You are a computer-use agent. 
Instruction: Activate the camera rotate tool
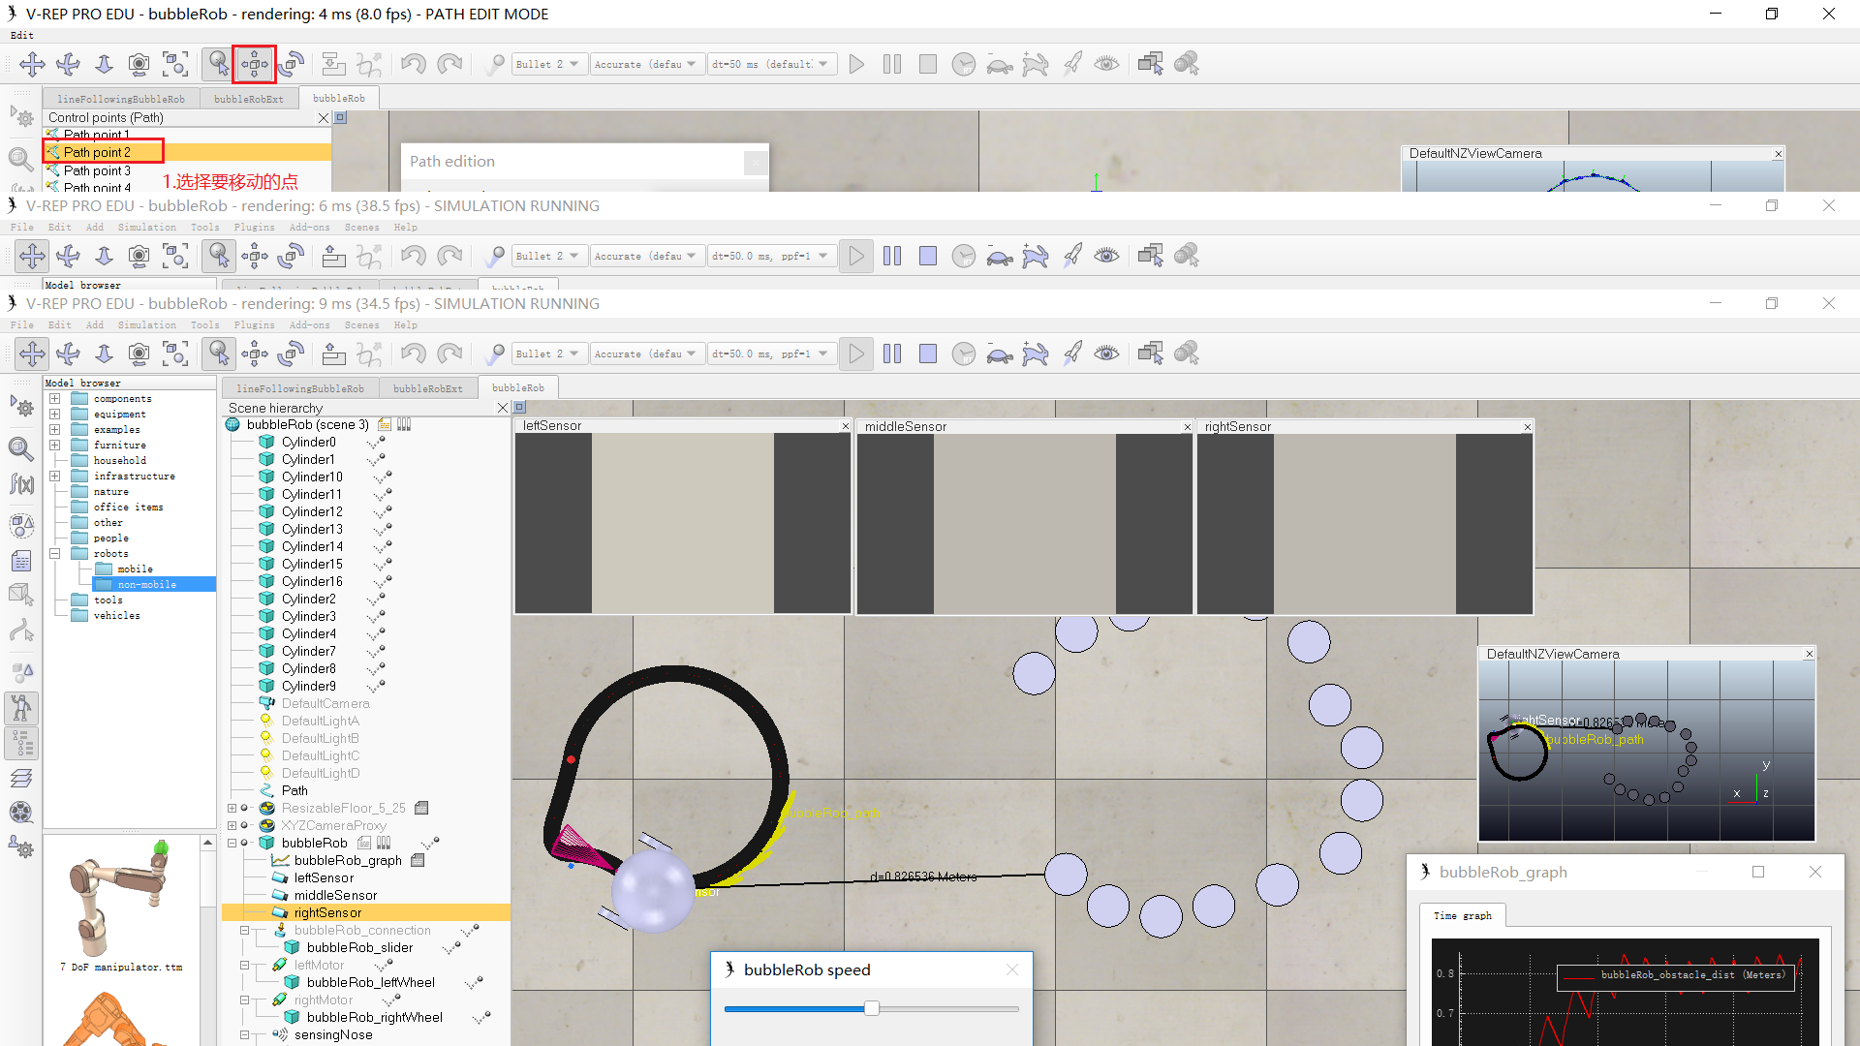click(x=68, y=354)
